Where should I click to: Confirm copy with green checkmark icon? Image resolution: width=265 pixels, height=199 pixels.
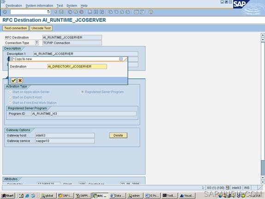click(13, 81)
